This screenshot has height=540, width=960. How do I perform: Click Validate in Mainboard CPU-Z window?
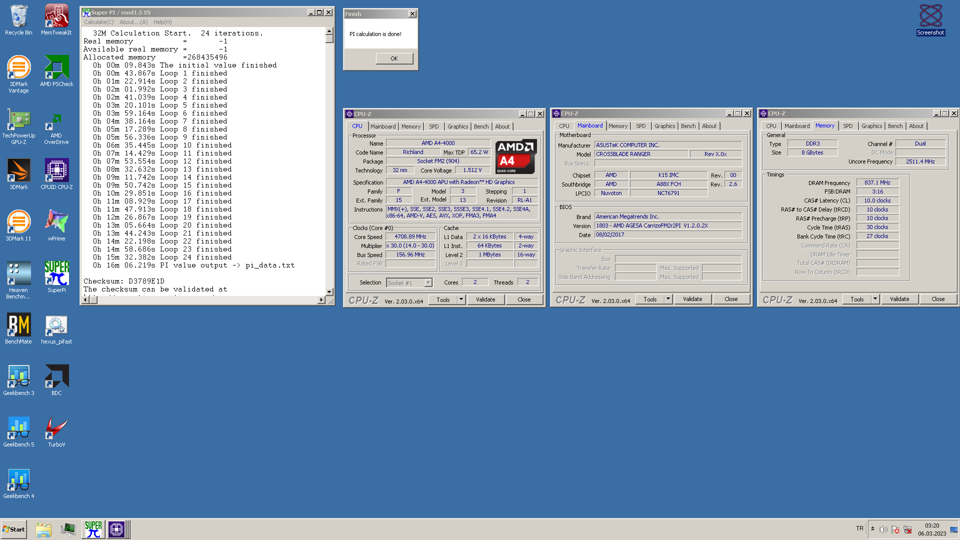[x=692, y=299]
